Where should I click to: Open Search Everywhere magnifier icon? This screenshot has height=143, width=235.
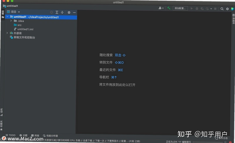[x=222, y=9]
